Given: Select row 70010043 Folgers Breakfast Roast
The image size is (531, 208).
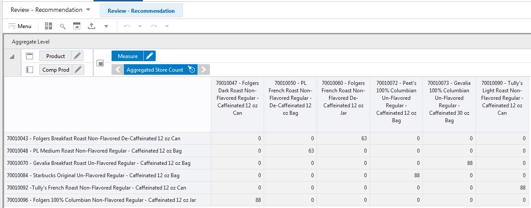Looking at the screenshot, I should [x=108, y=138].
